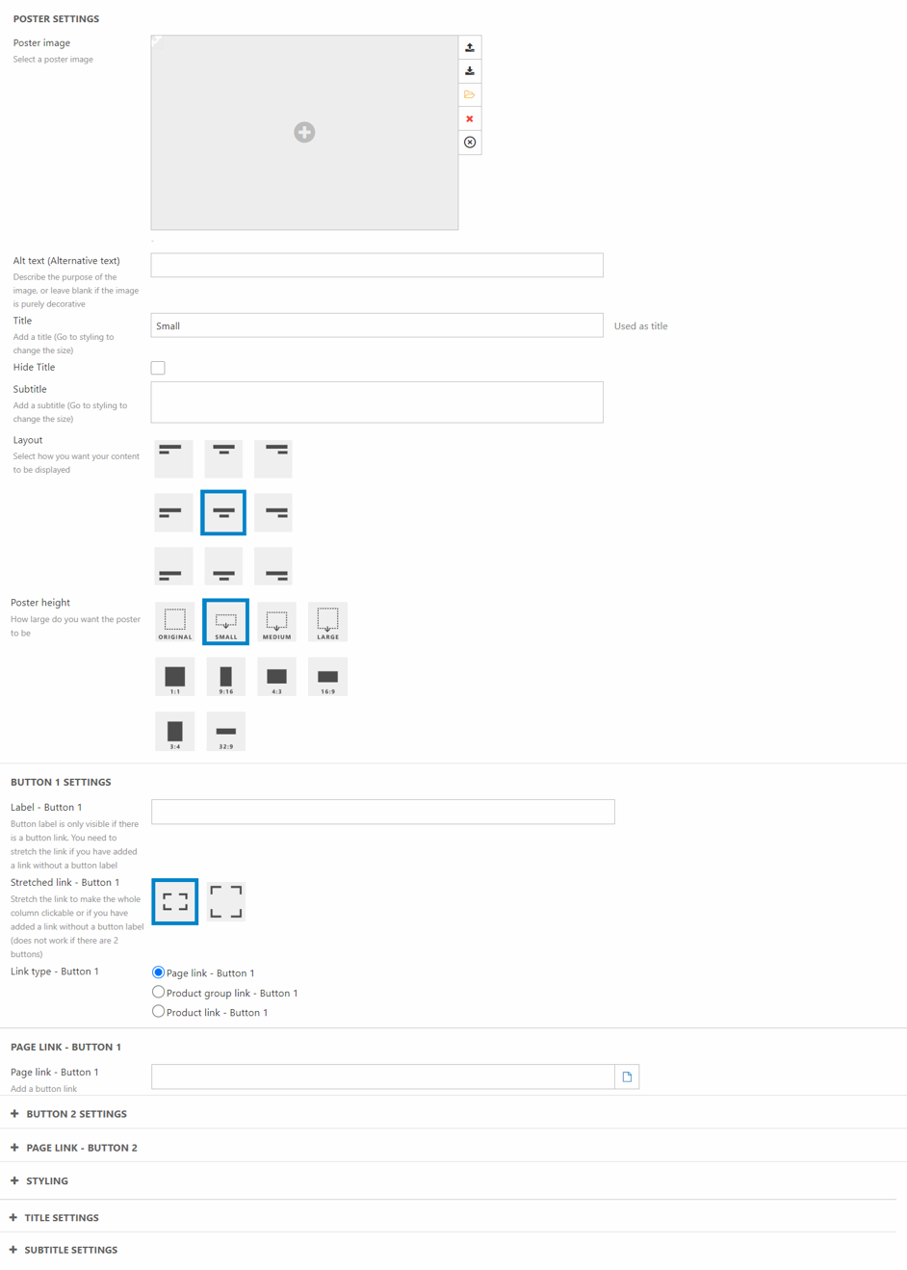The height and width of the screenshot is (1270, 907).
Task: Expand the Styling section
Action: coord(46,1180)
